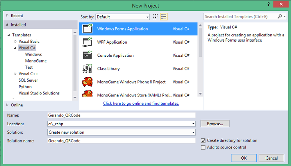Select Visual Studio Solutions category

click(x=39, y=93)
